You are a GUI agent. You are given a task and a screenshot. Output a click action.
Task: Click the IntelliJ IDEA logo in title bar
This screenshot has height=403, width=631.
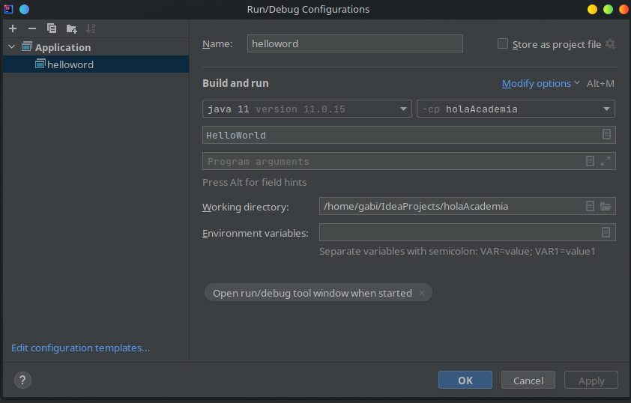(x=8, y=9)
